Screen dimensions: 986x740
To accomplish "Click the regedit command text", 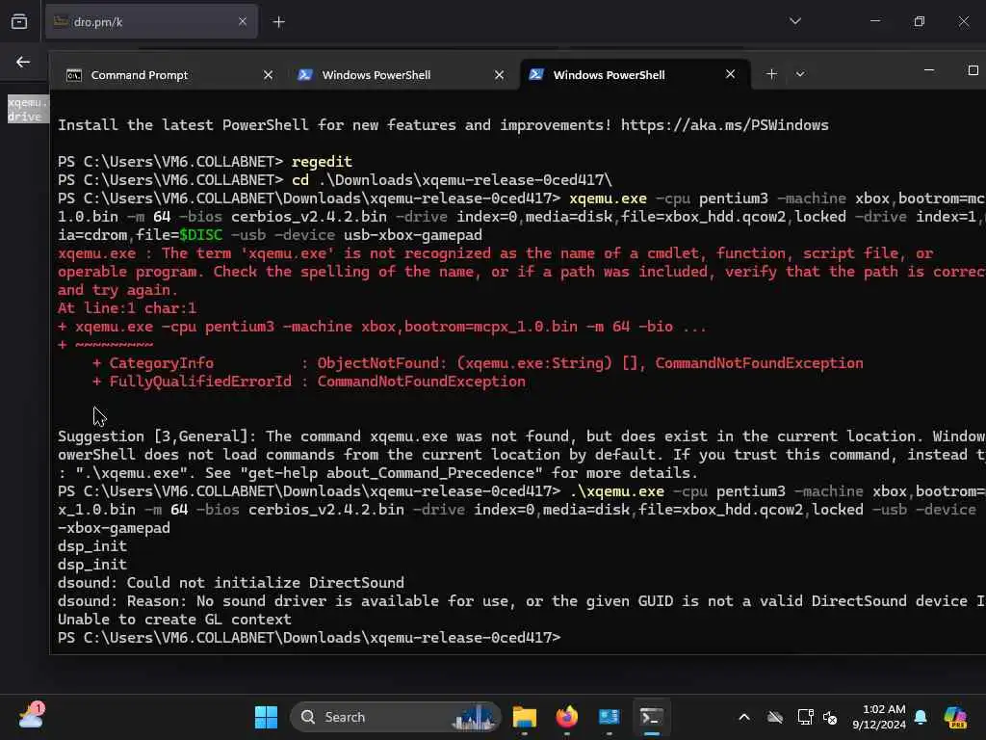I will tap(322, 162).
